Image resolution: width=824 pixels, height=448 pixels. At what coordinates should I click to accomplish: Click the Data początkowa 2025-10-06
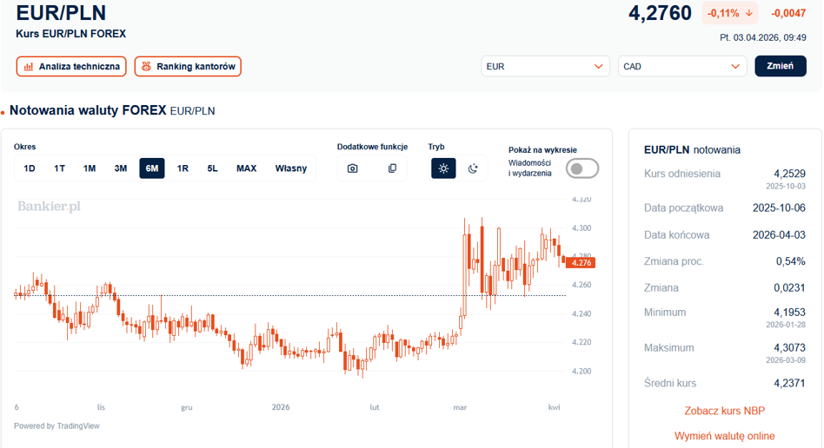point(779,208)
